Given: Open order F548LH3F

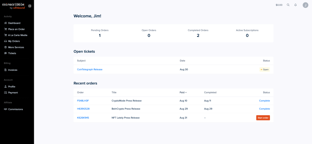Looking at the screenshot, I should point(83,101).
